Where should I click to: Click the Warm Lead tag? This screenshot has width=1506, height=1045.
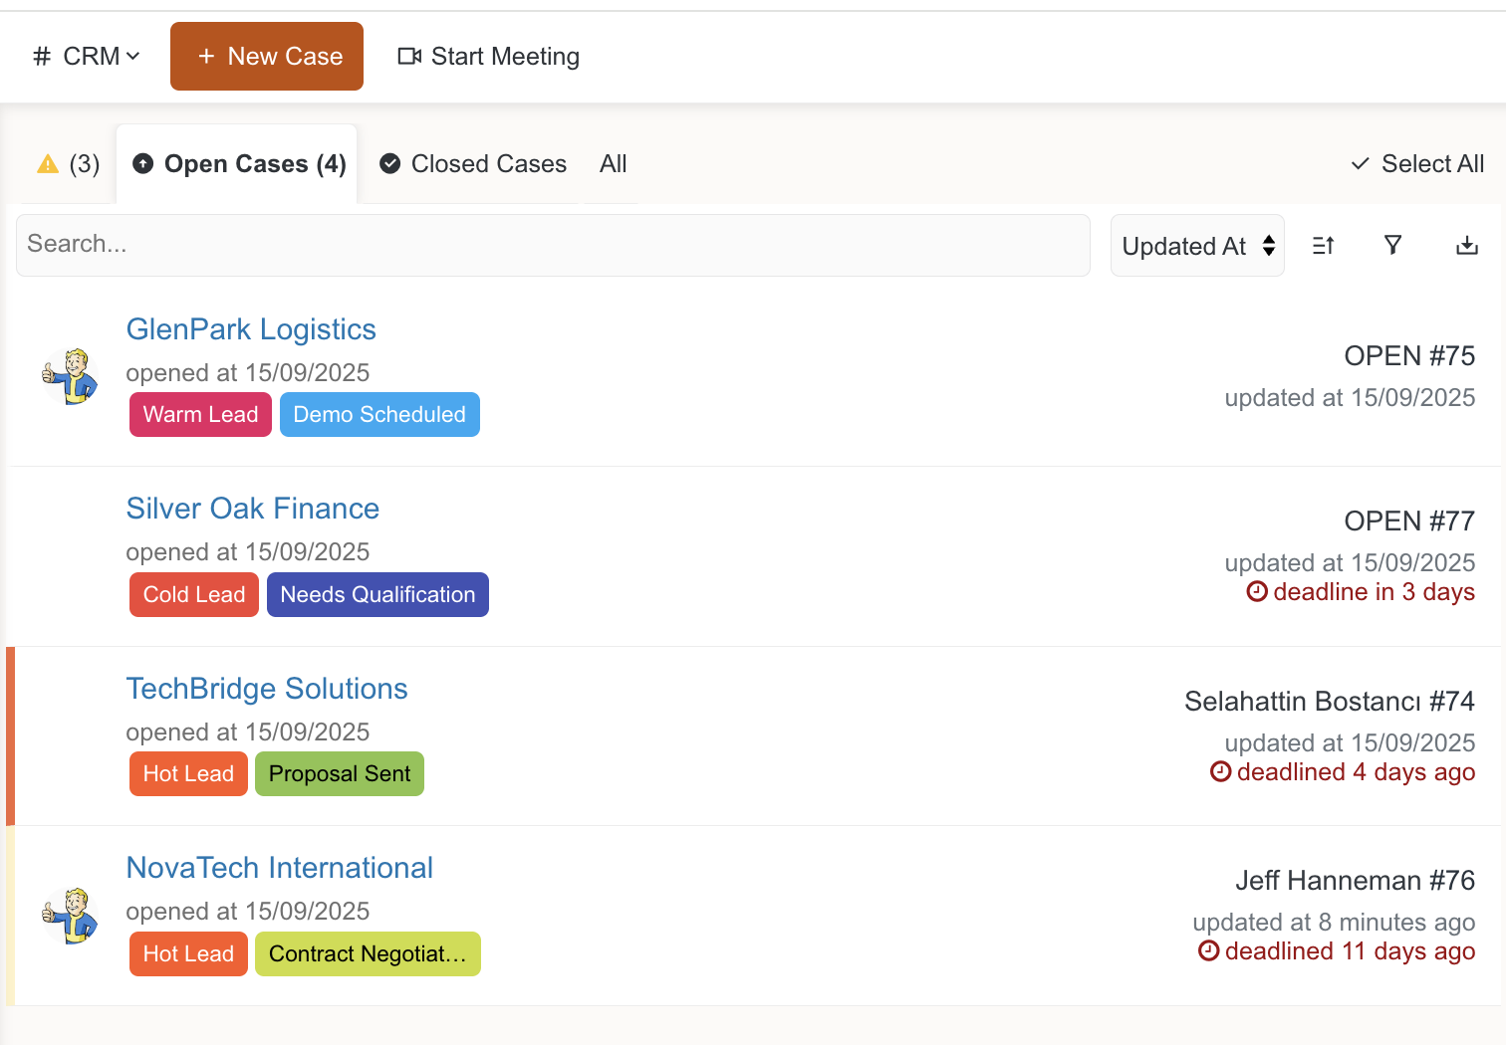pos(200,414)
